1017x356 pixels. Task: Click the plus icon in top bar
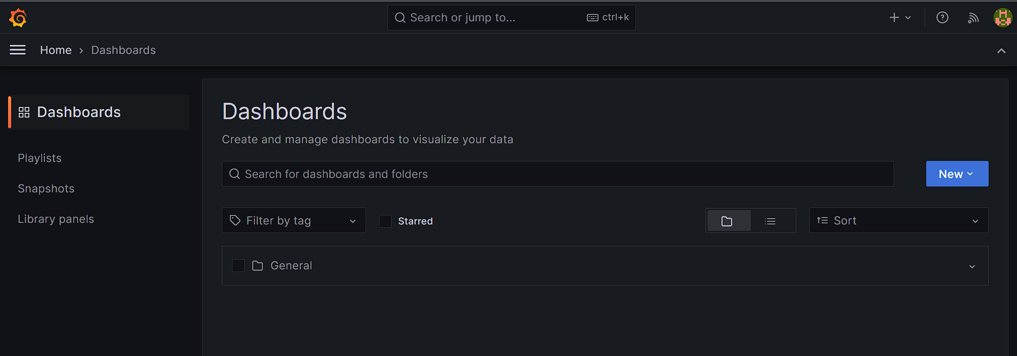click(894, 18)
